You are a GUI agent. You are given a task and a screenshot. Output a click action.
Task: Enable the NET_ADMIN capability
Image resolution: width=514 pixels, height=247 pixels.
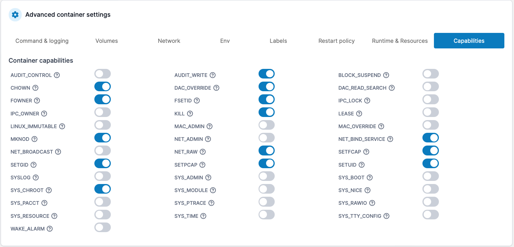pos(267,138)
